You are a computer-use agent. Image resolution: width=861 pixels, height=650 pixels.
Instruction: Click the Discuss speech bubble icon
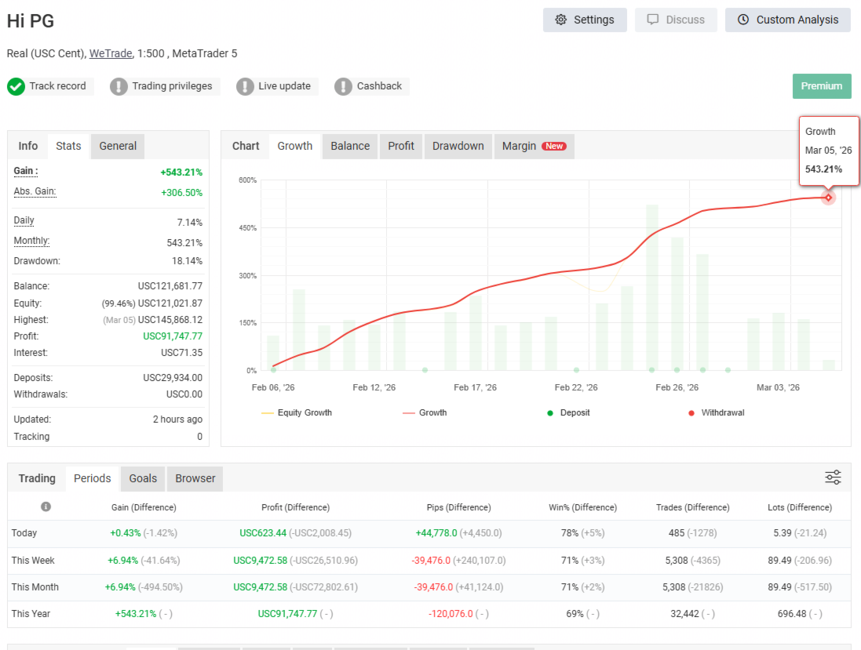click(x=652, y=20)
